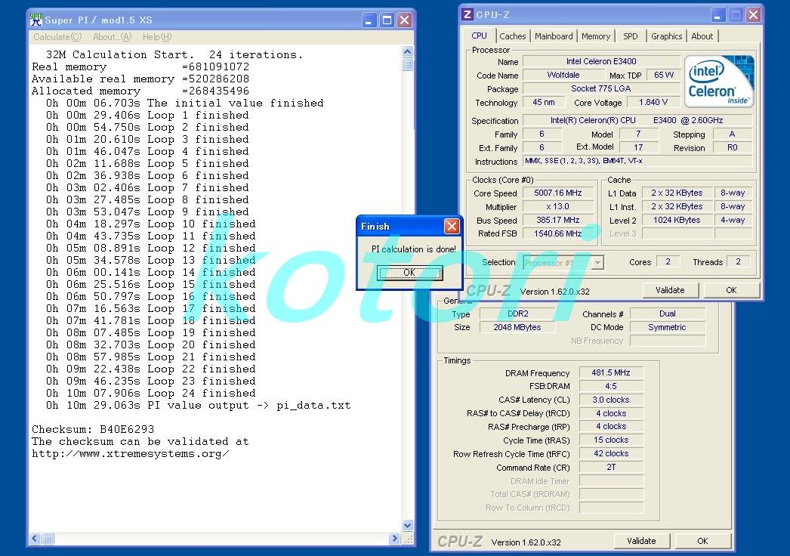This screenshot has height=556, width=790.
Task: Click the vertical scrollbar thumb in Super PI
Action: point(408,64)
